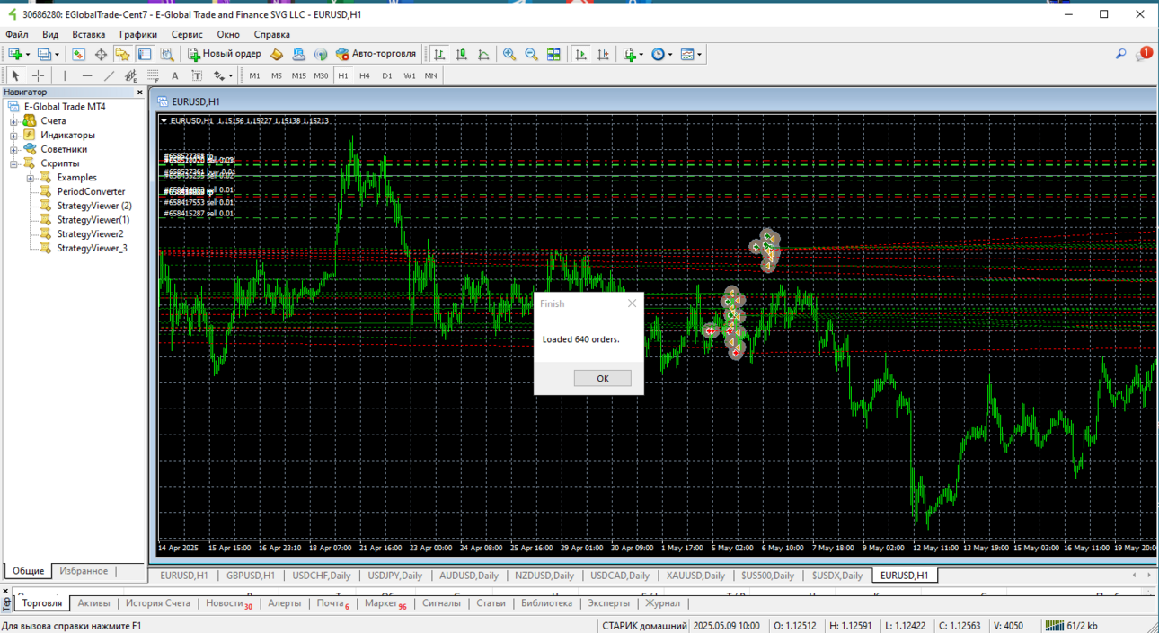The image size is (1159, 633).
Task: Select the Crosshair tool
Action: [x=38, y=75]
